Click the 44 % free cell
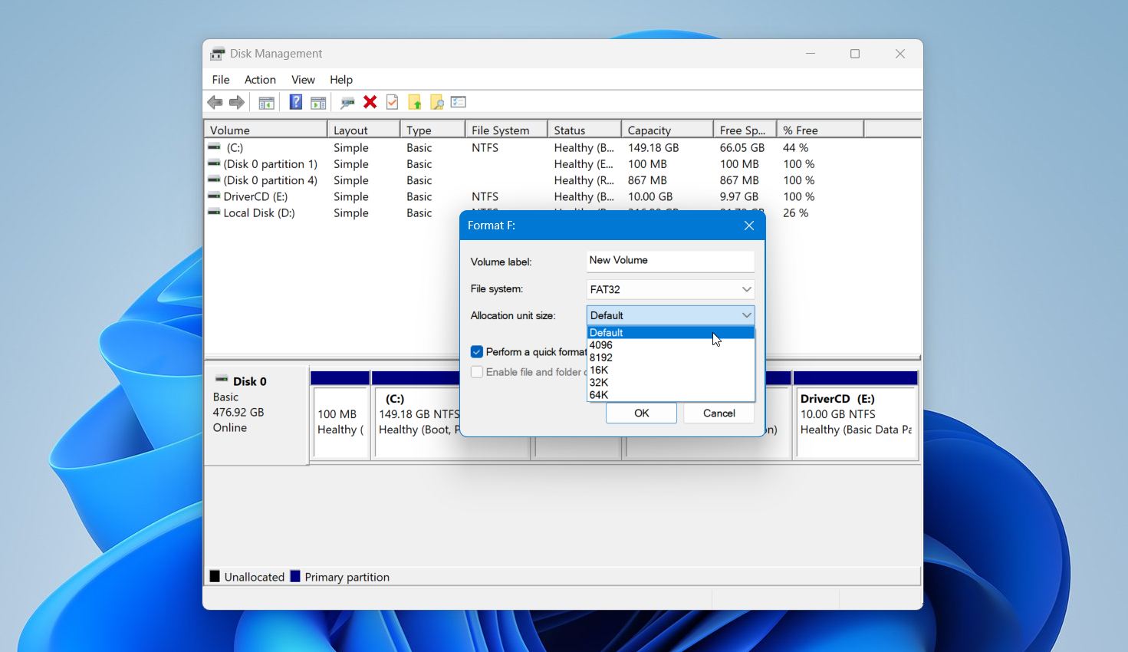This screenshot has width=1128, height=652. coord(796,147)
